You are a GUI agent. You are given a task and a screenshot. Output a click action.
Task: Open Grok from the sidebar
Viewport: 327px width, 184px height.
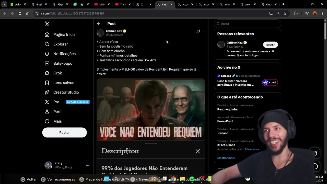tap(53, 73)
